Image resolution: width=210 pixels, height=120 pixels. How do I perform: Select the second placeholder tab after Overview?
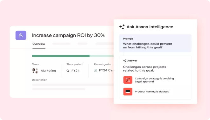click(x=82, y=44)
